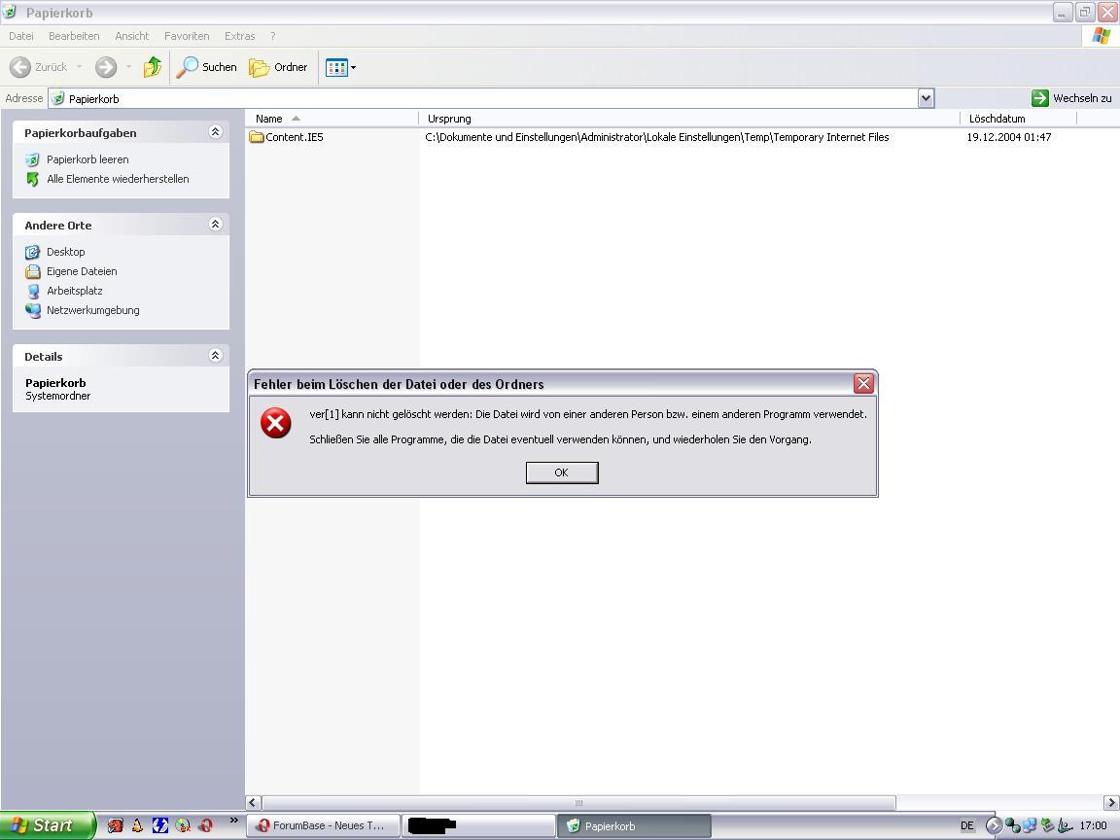
Task: Collapse the Papierkorbaufgaben panel
Action: pos(216,132)
